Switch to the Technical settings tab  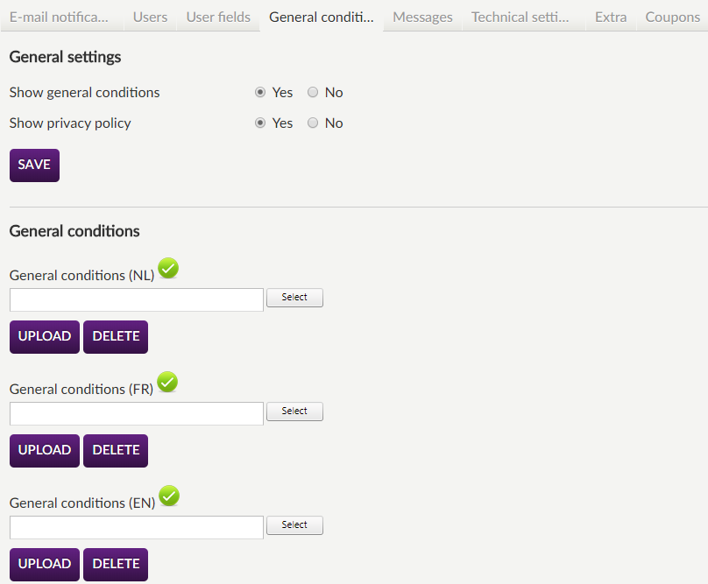click(520, 17)
